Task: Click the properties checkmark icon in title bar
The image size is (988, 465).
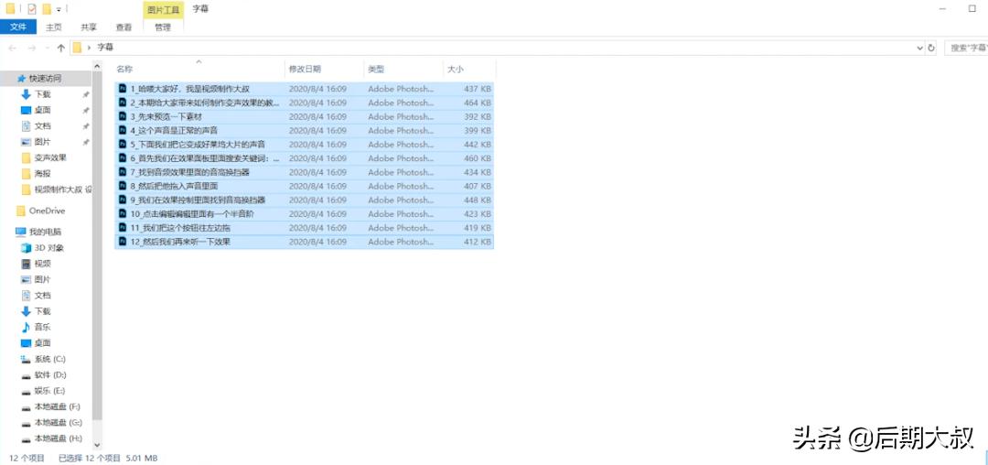Action: [x=32, y=8]
